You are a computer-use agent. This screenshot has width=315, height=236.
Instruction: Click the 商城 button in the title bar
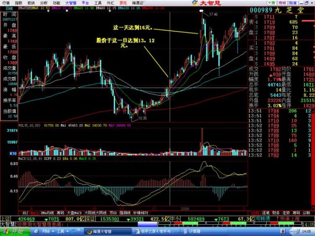click(282, 3)
